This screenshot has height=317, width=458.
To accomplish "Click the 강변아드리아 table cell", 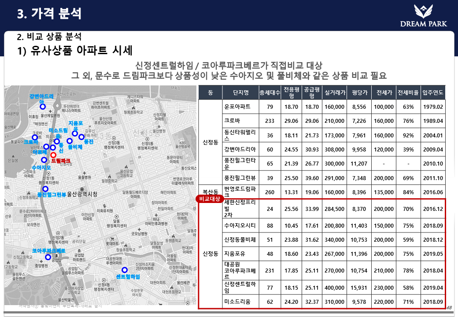I will point(240,149).
